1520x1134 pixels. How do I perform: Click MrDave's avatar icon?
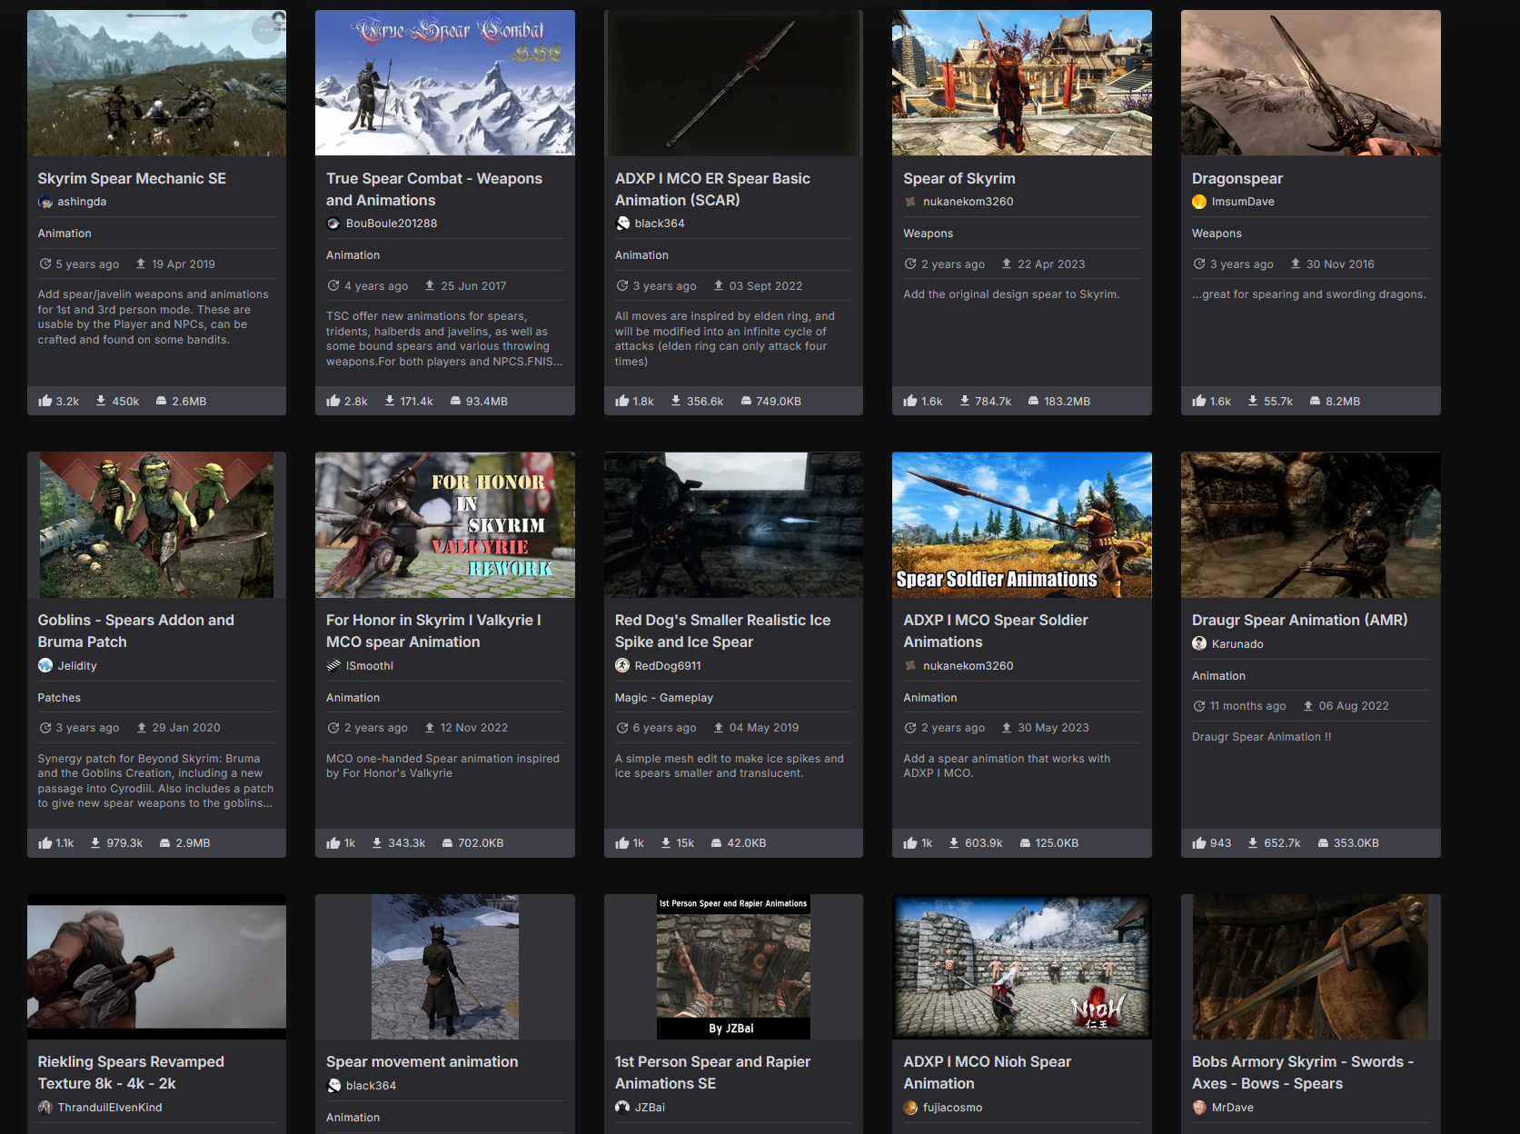(1199, 1108)
